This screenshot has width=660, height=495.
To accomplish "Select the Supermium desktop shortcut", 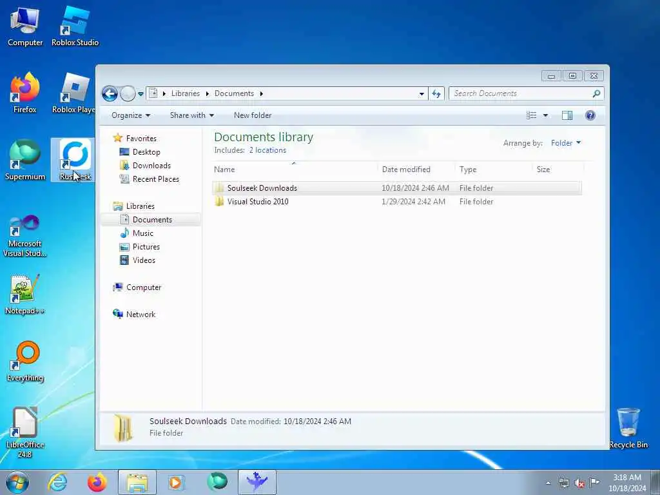I will coord(25,160).
